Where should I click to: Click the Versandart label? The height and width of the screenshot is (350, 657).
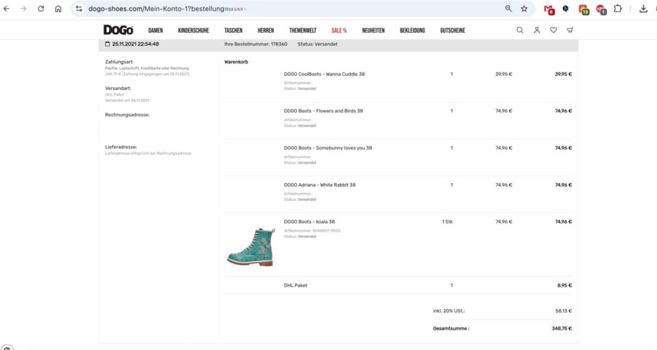tap(118, 88)
